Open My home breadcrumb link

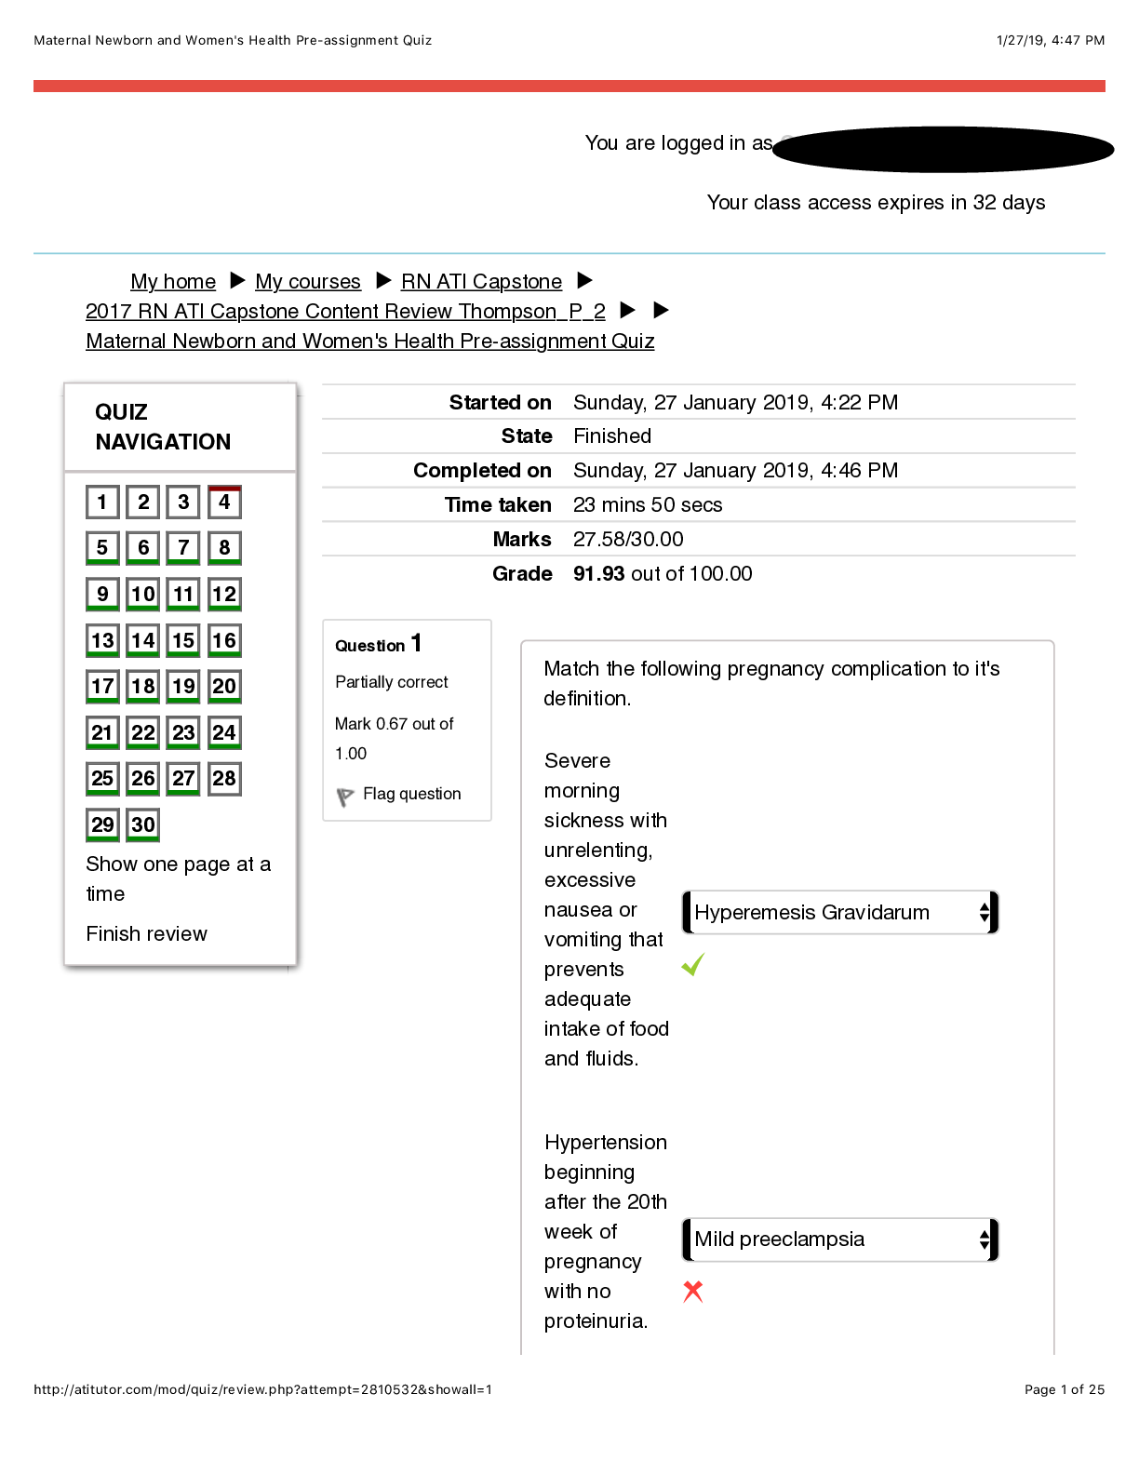173,282
